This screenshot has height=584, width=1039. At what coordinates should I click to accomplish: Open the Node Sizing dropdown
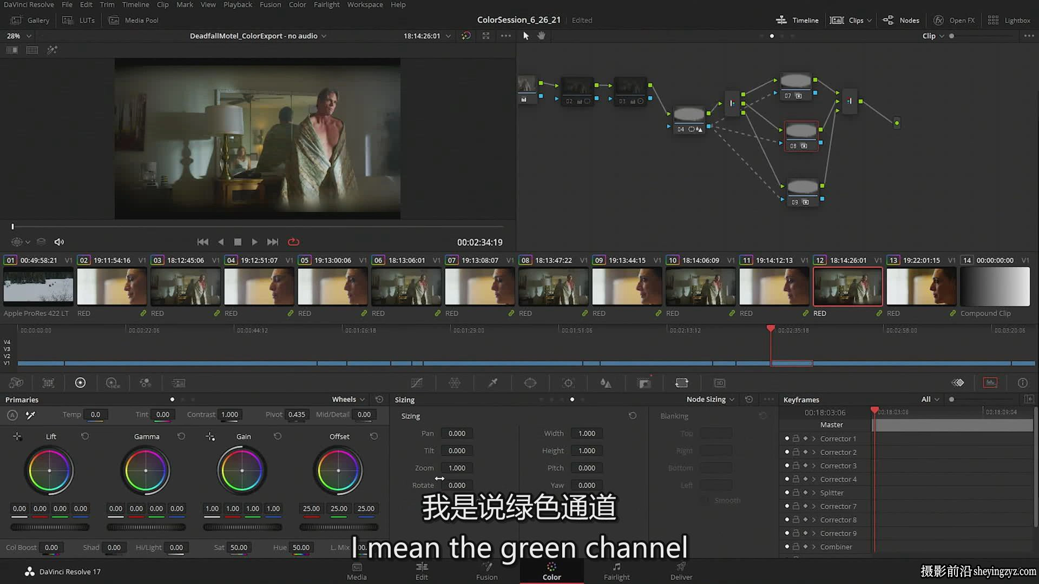point(710,400)
